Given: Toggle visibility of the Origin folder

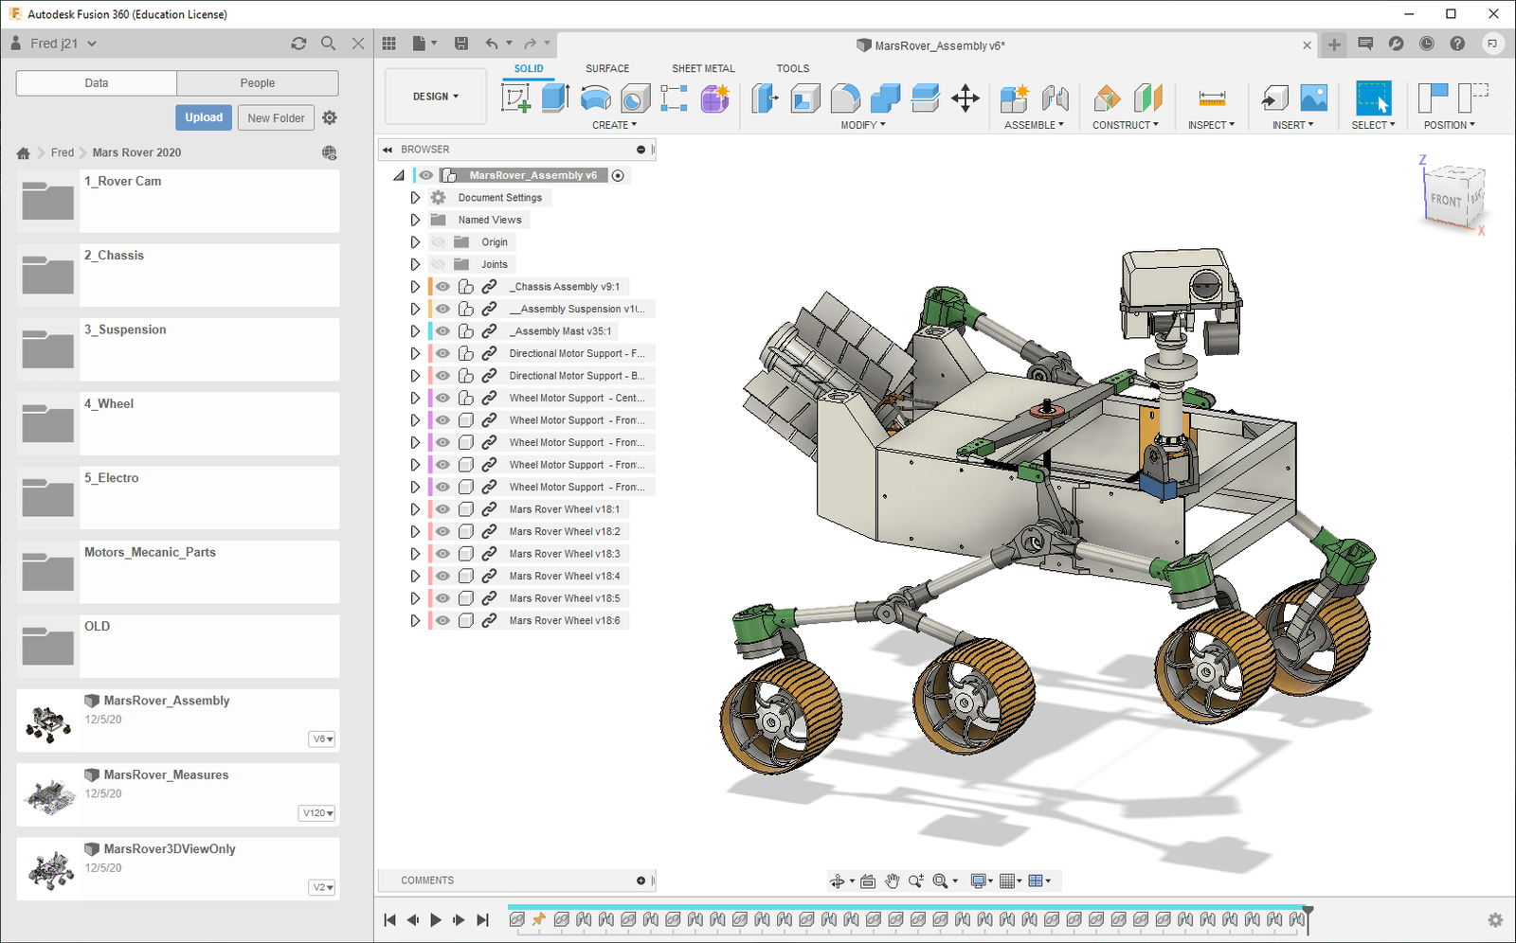Looking at the screenshot, I should pyautogui.click(x=439, y=241).
